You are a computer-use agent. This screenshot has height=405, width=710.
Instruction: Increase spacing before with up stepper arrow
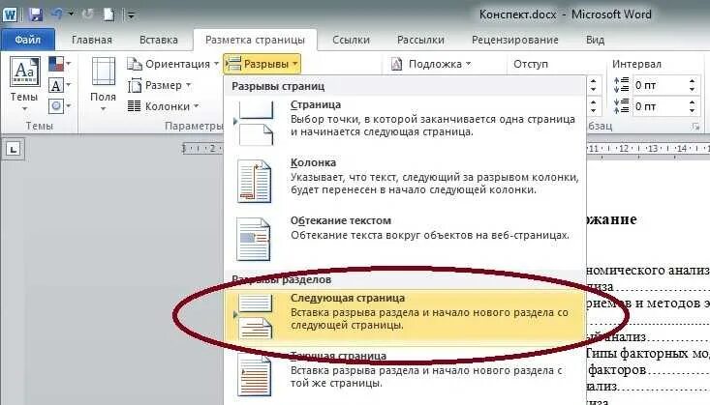click(x=692, y=81)
